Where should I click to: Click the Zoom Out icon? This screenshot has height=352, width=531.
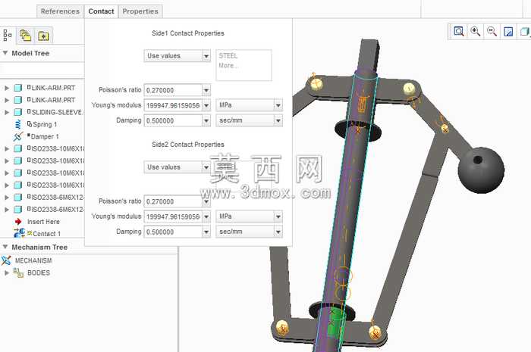[x=492, y=32]
